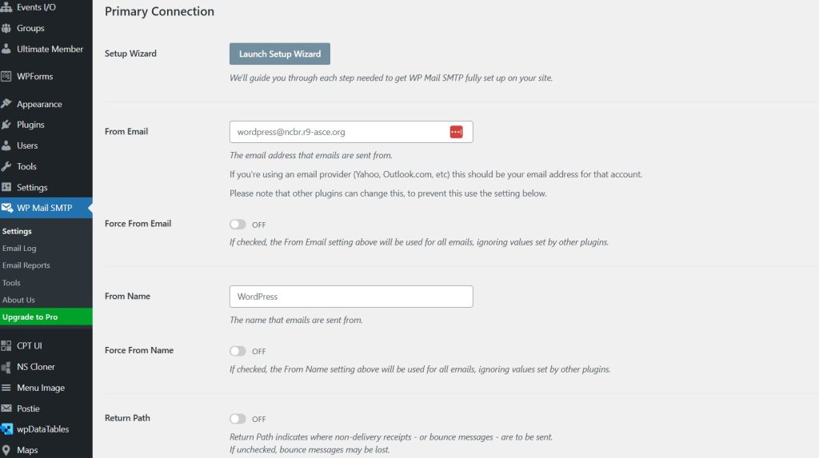Toggle the Return Path option on
The image size is (819, 458).
pos(238,419)
